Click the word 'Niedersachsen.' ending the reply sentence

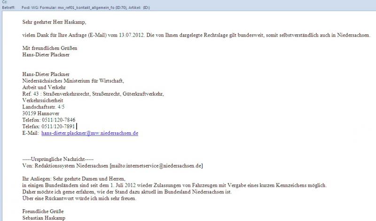(x=353, y=35)
